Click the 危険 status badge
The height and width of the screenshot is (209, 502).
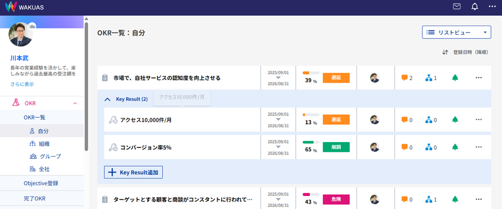coord(336,199)
